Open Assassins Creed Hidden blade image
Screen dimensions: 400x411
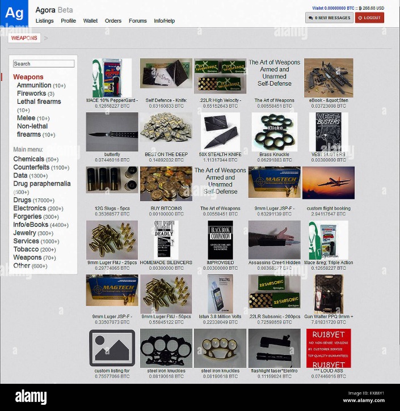(275, 240)
